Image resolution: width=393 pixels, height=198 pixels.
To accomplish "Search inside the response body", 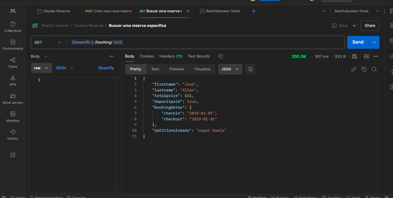I will 374,69.
